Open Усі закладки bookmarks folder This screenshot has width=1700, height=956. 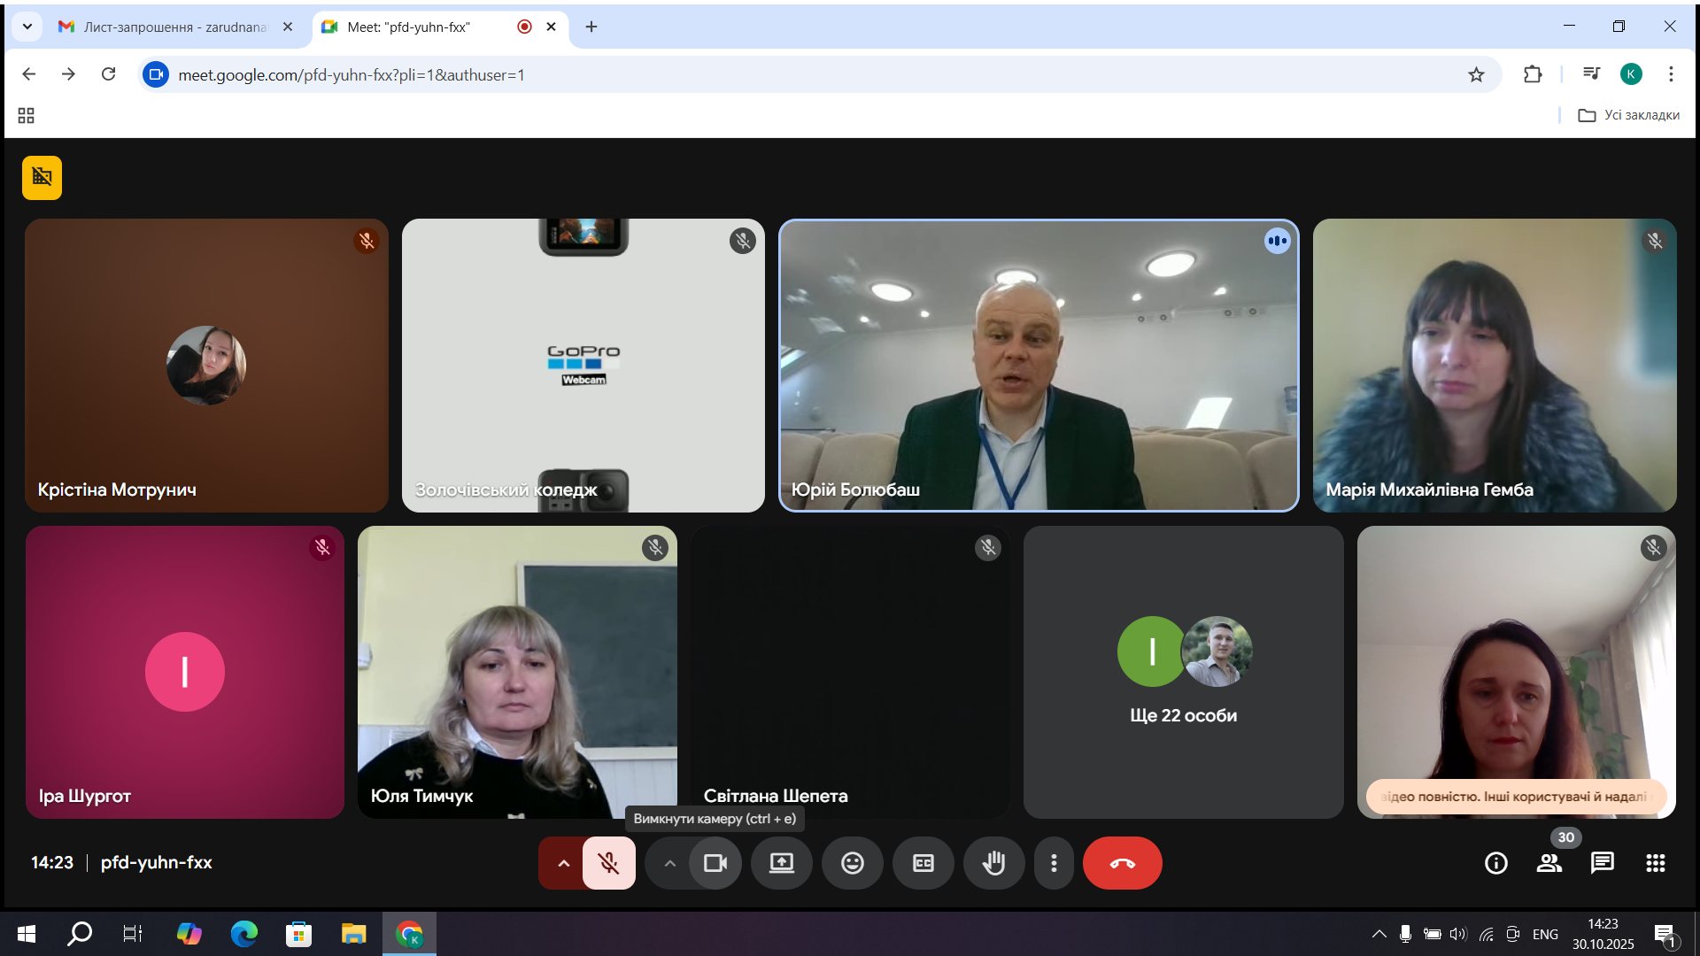[1628, 115]
